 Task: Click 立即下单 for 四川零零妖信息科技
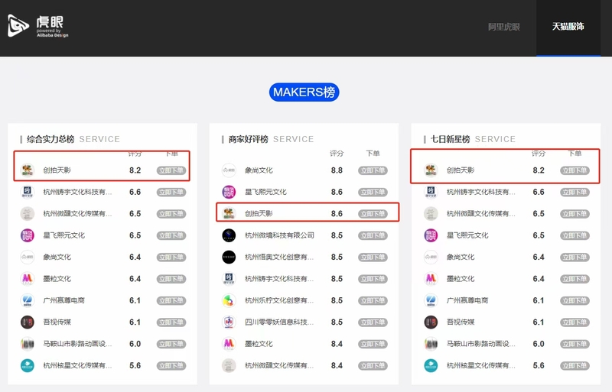point(373,322)
